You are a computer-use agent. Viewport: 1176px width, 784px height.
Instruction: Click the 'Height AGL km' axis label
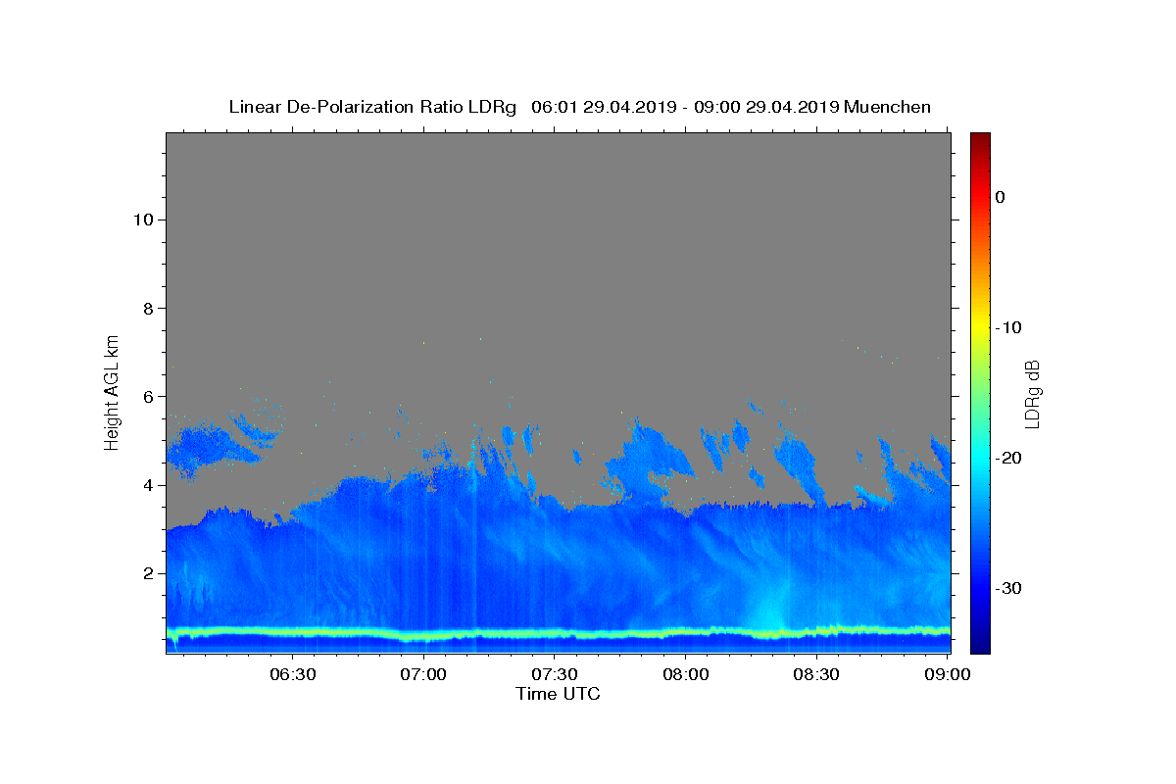coord(113,392)
